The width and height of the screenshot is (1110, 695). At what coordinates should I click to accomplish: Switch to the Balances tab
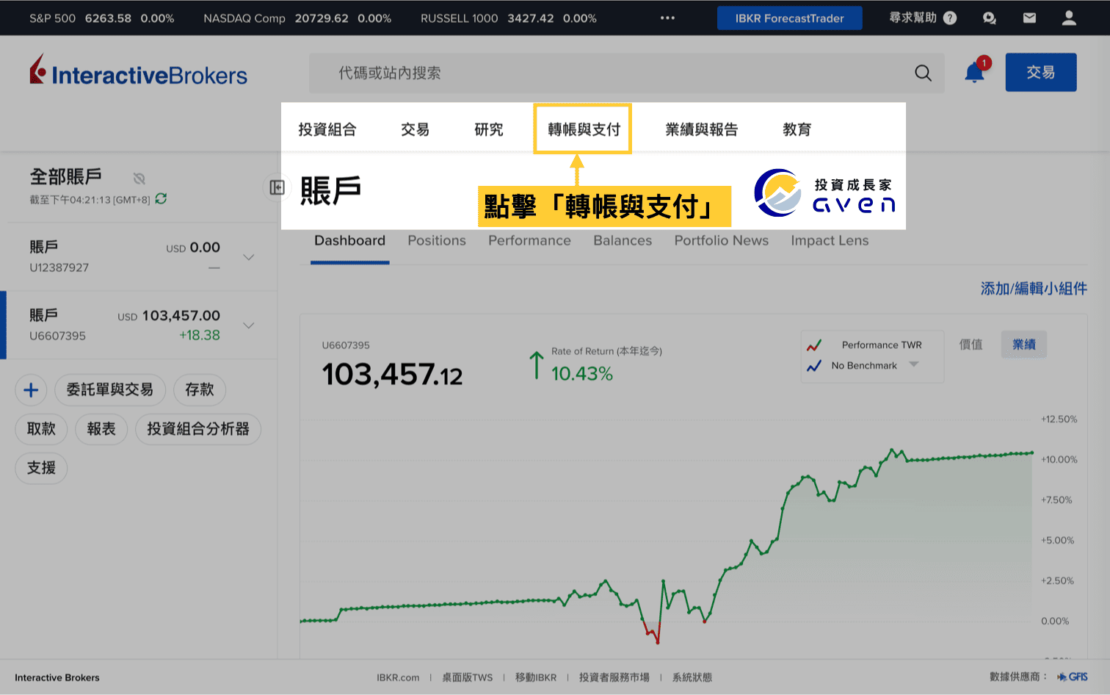pyautogui.click(x=623, y=240)
